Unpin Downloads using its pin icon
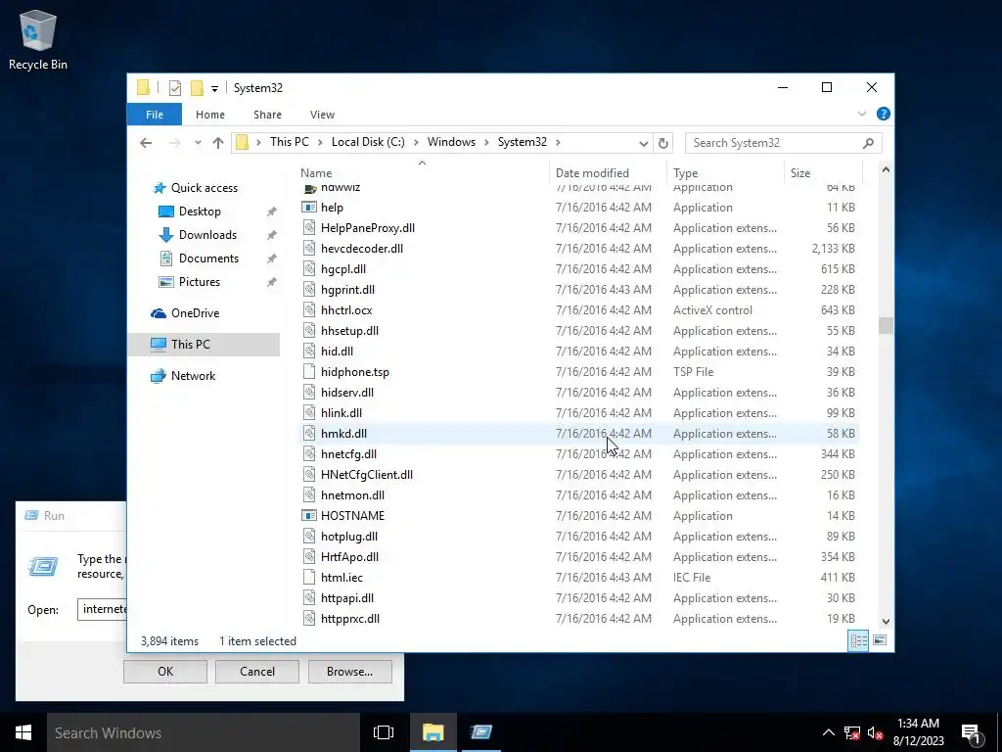The image size is (1002, 752). coord(272,235)
